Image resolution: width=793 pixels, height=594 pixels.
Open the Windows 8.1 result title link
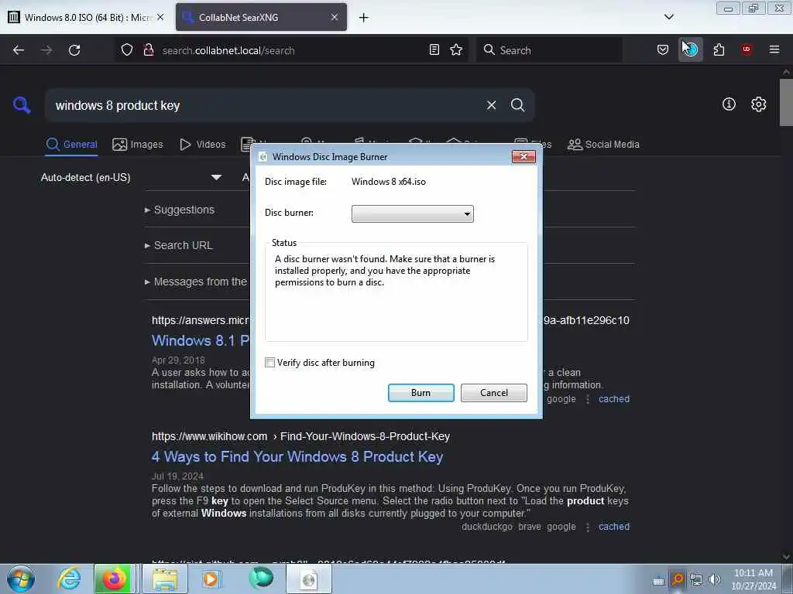click(201, 340)
